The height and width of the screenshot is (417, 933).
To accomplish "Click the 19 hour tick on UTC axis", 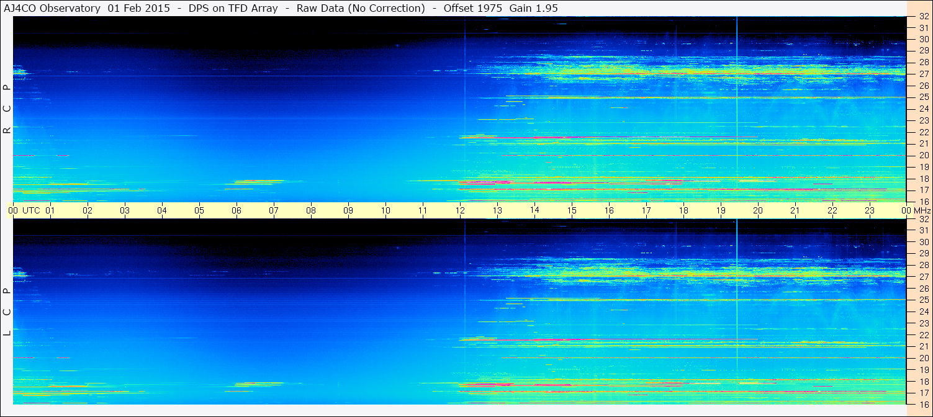I will tap(721, 210).
